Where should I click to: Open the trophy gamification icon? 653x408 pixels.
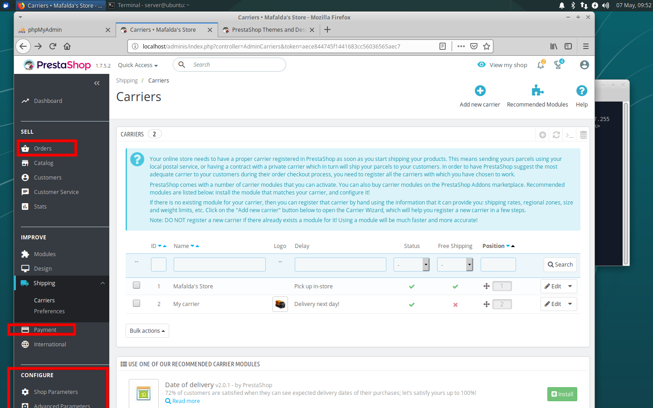coord(558,65)
